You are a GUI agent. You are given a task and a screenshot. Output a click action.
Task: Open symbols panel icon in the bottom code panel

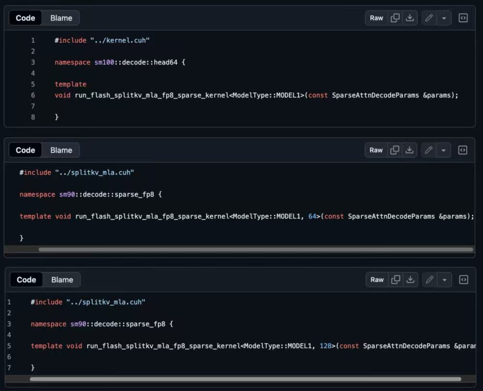463,279
